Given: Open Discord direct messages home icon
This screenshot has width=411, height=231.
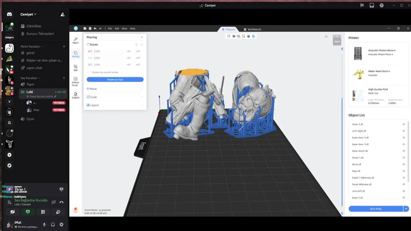Looking at the screenshot, I should pos(9,14).
